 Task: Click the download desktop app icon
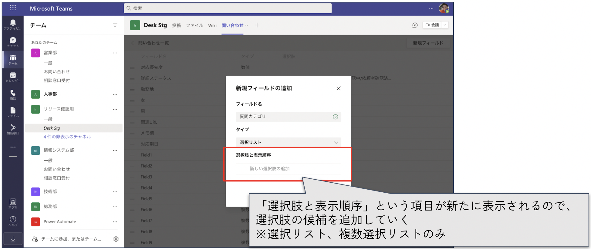[13, 239]
